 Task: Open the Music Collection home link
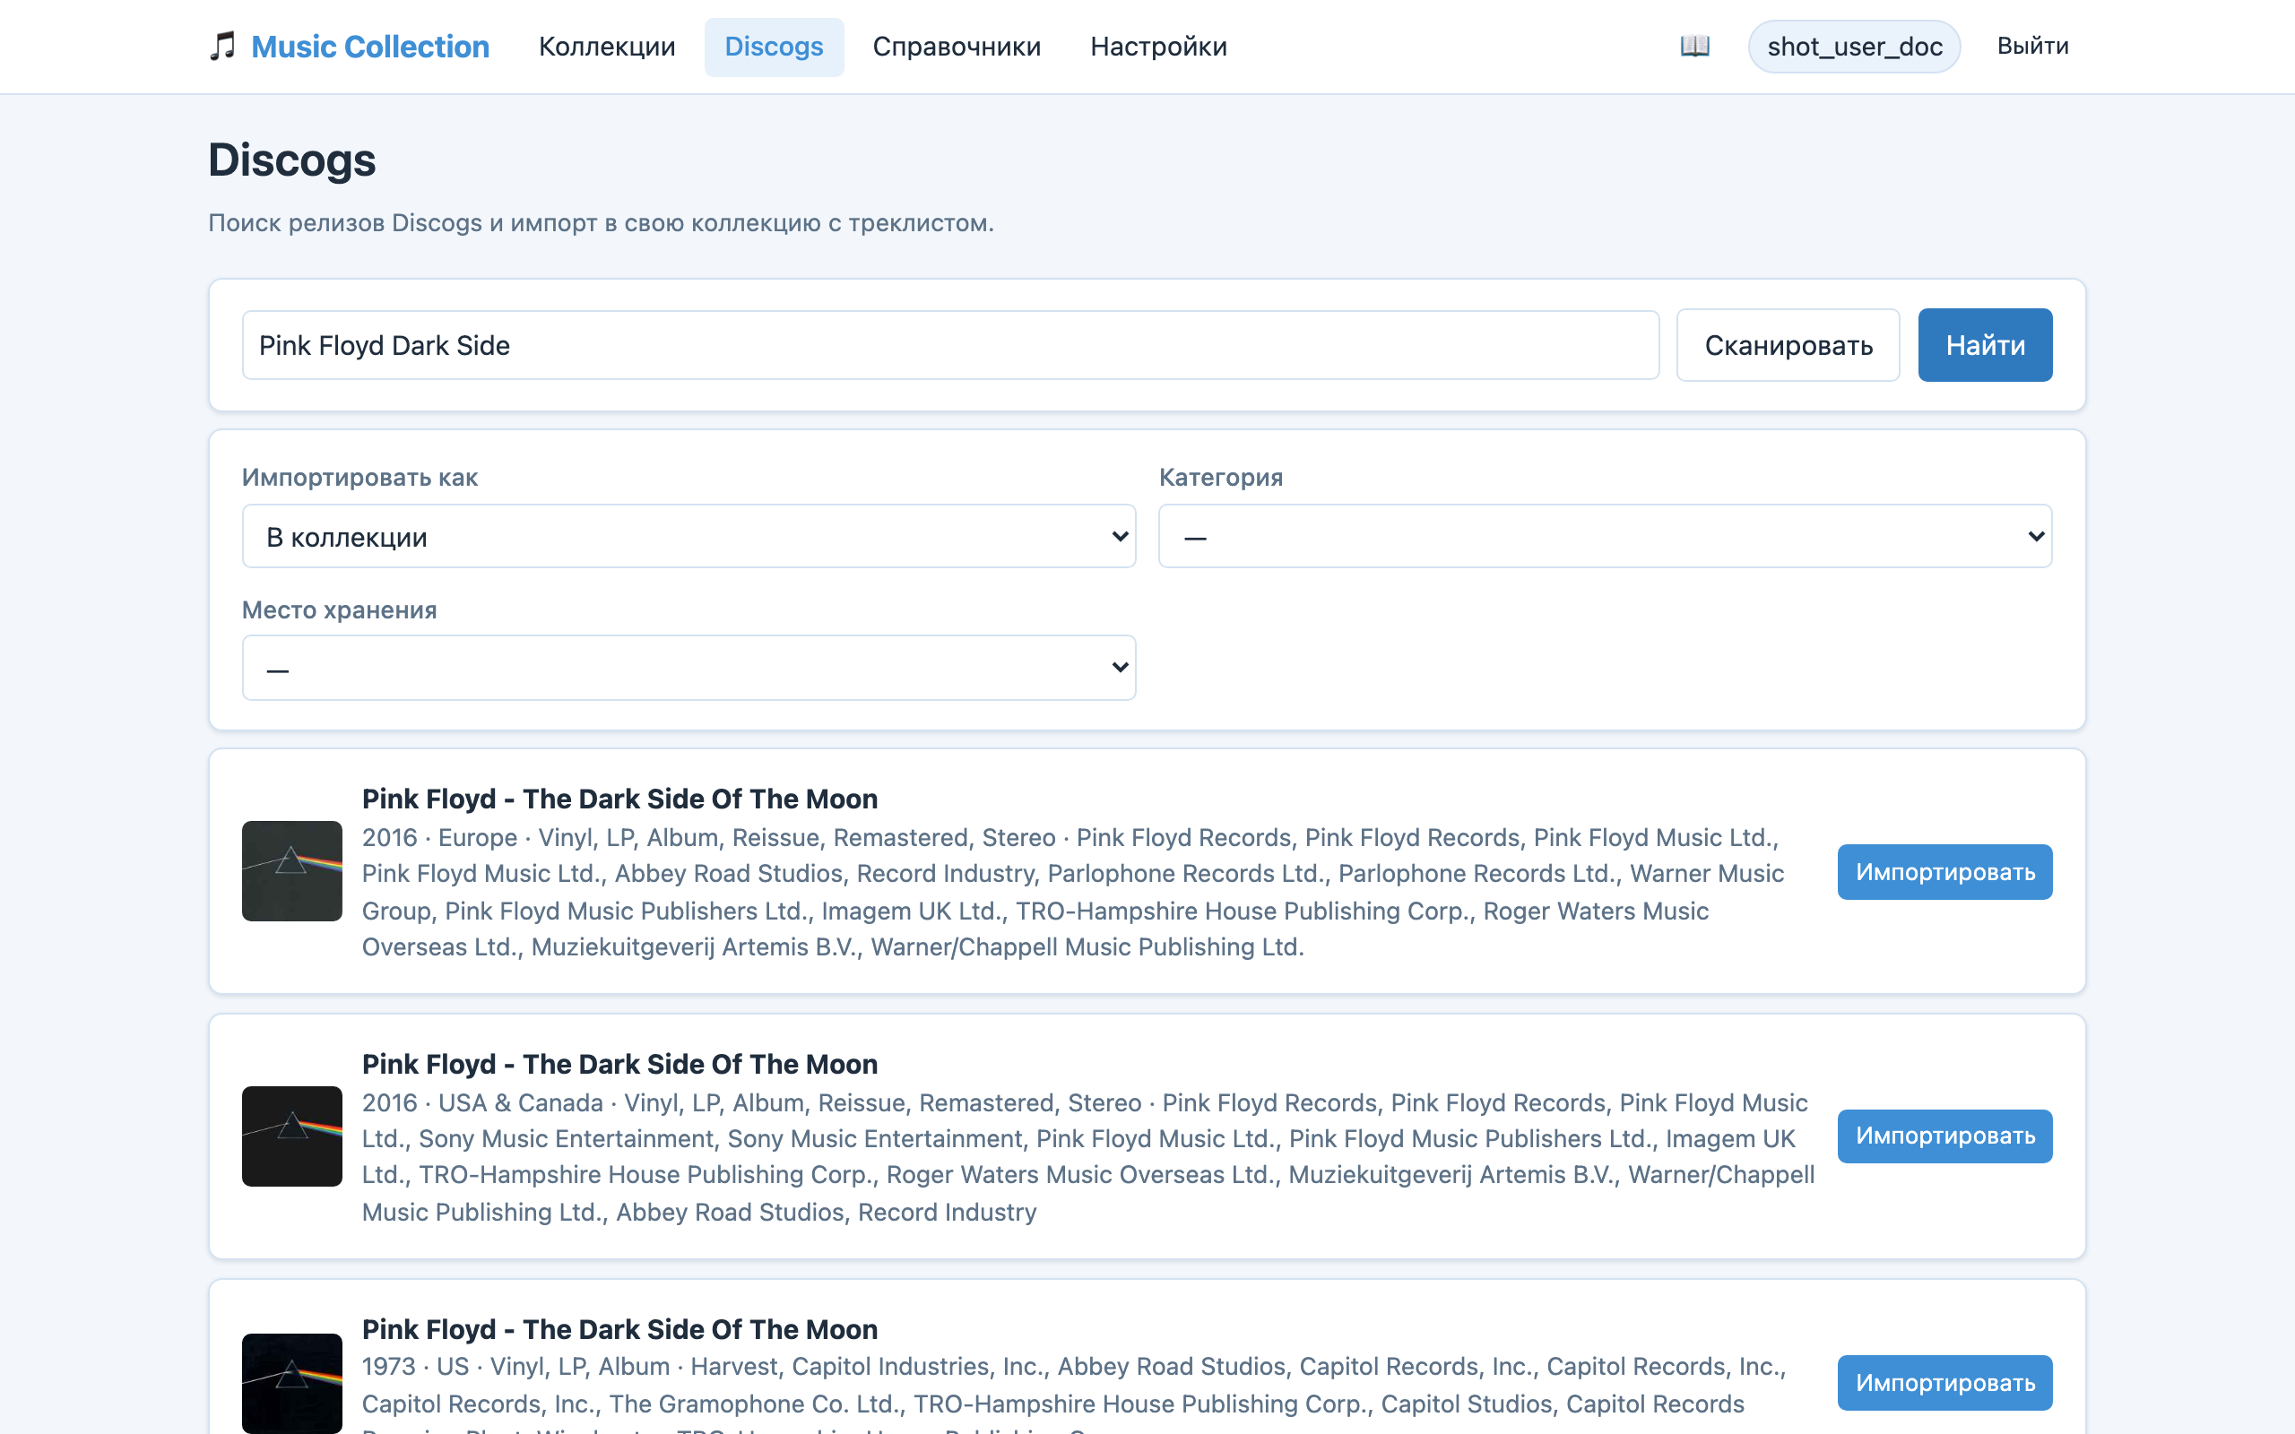pos(370,47)
